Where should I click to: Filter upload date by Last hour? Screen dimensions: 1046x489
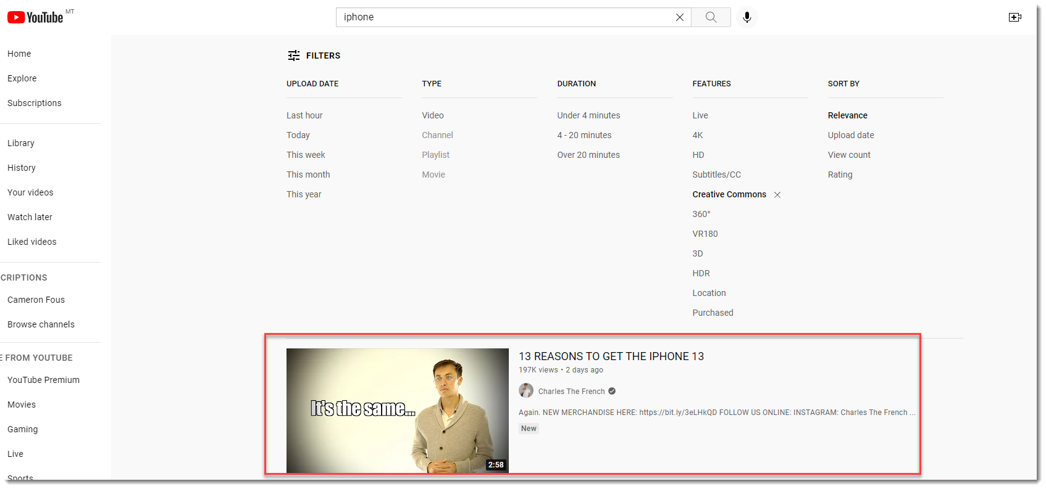click(x=304, y=115)
